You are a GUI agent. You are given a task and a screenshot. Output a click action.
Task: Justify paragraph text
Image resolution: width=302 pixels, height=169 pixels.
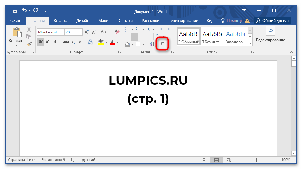pos(149,37)
